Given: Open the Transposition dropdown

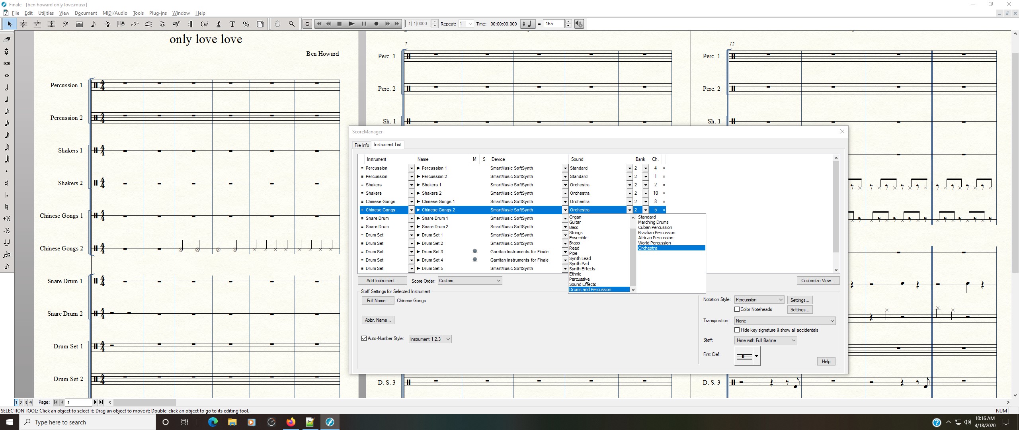Looking at the screenshot, I should [785, 321].
